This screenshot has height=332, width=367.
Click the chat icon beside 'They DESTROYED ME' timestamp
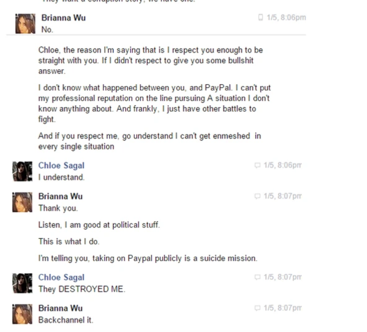coord(257,277)
